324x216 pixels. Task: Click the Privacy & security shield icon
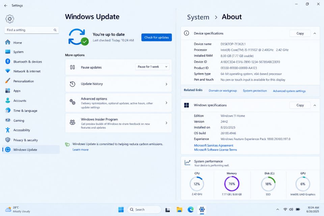click(x=8, y=140)
